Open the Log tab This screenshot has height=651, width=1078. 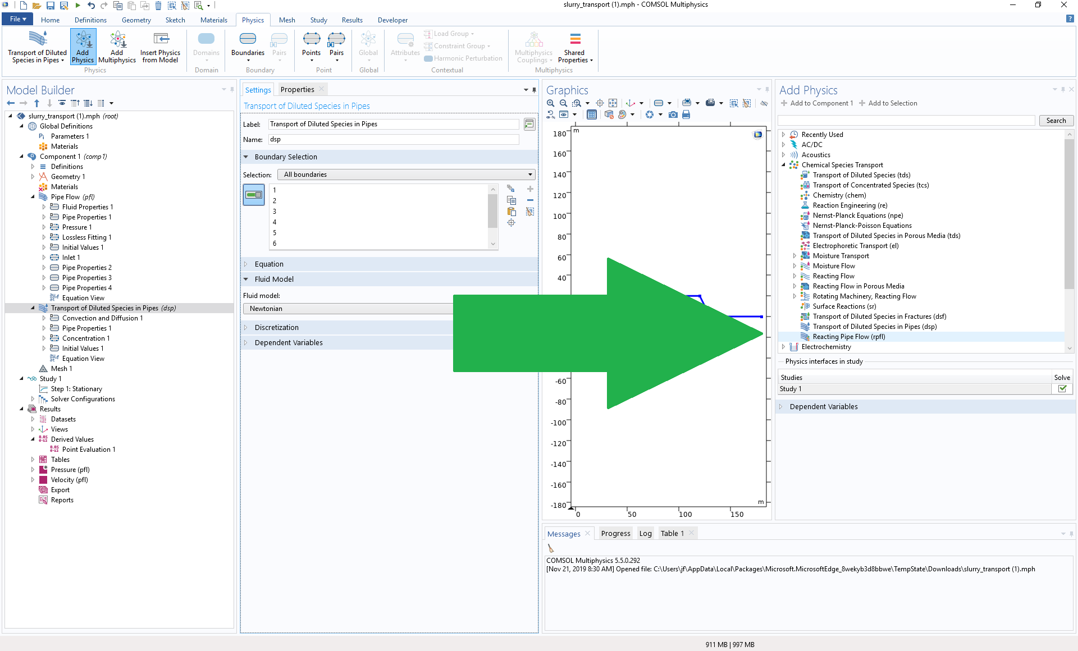(645, 534)
